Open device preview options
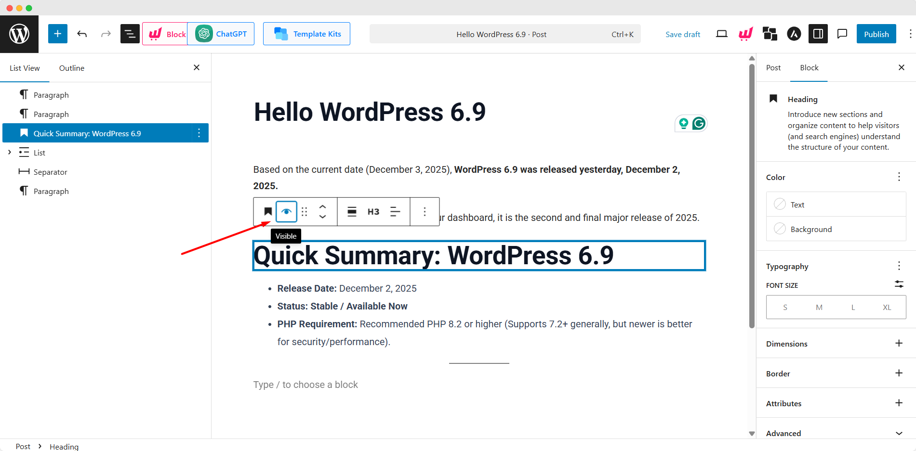This screenshot has width=916, height=451. 721,34
